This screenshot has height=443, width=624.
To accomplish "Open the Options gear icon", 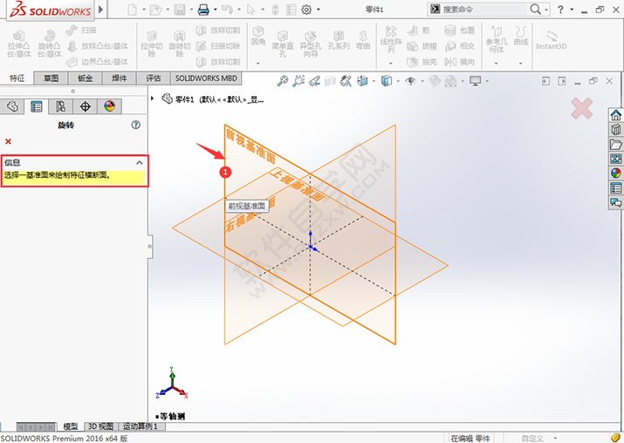I will tap(306, 10).
